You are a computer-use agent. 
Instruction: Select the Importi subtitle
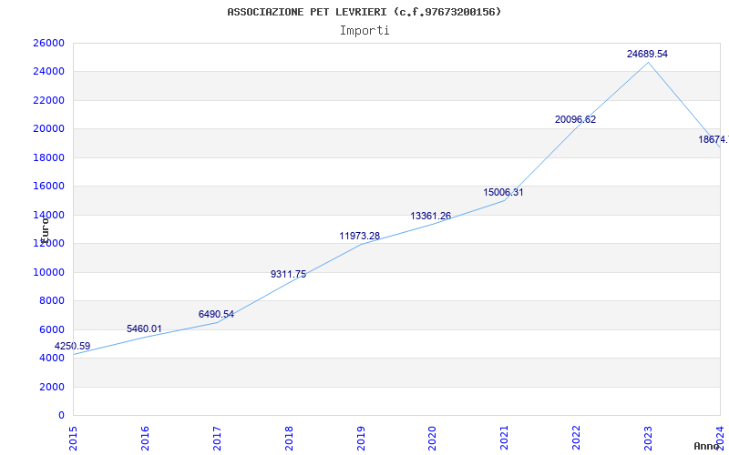coord(364,31)
